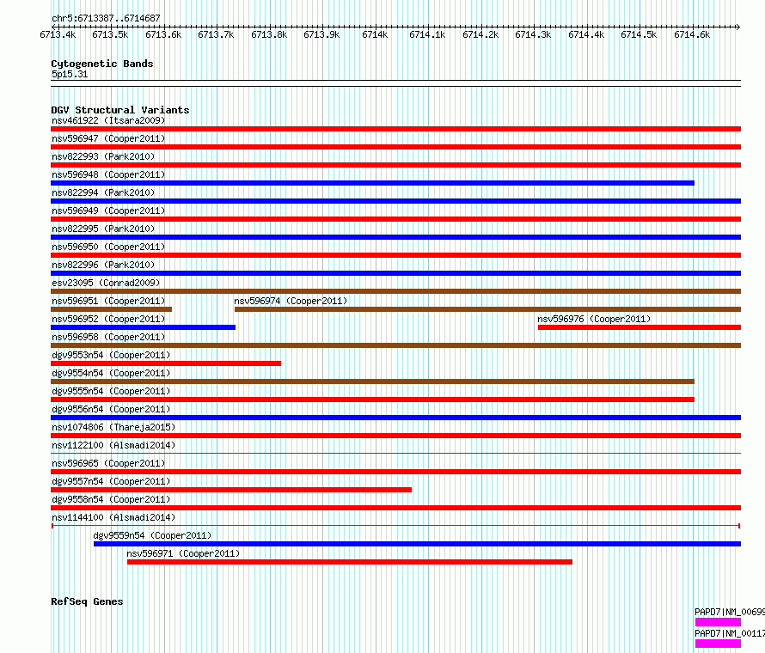Click the first PAPD7|NM_00699 gene label
The image size is (765, 653).
(x=730, y=612)
